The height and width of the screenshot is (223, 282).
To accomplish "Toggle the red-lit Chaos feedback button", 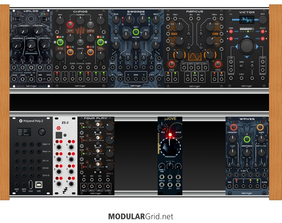I will 70,24.
